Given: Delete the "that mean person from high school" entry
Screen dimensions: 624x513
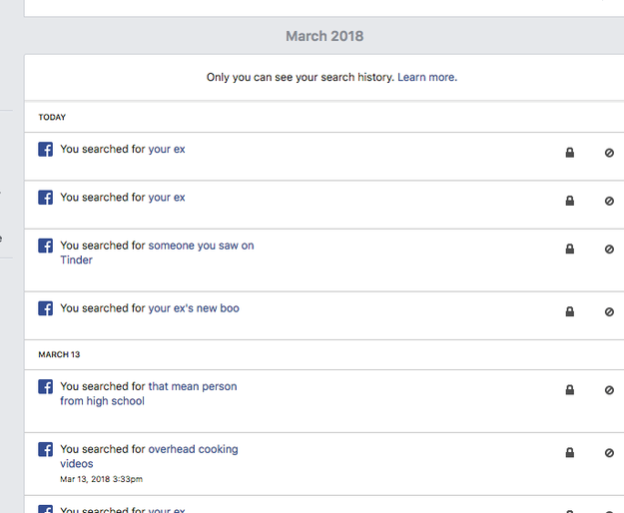Looking at the screenshot, I should coord(609,390).
